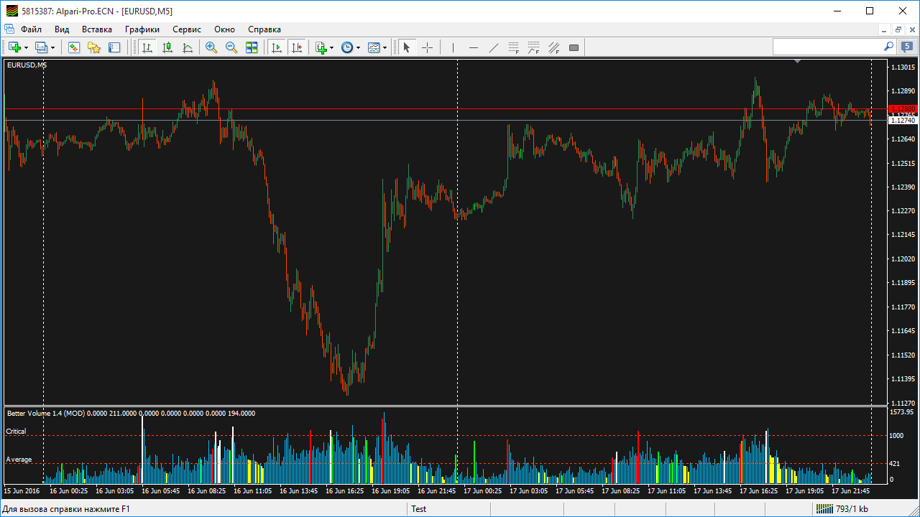This screenshot has height=517, width=920.
Task: Click the Test tab in status bar
Action: point(418,508)
